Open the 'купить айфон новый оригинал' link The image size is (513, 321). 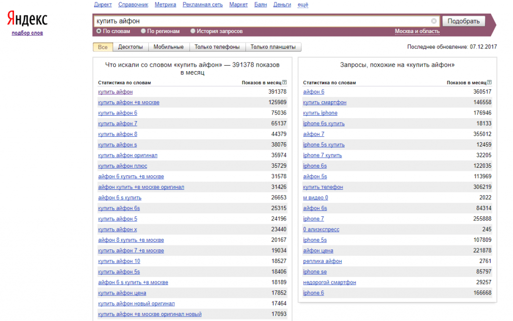click(136, 303)
